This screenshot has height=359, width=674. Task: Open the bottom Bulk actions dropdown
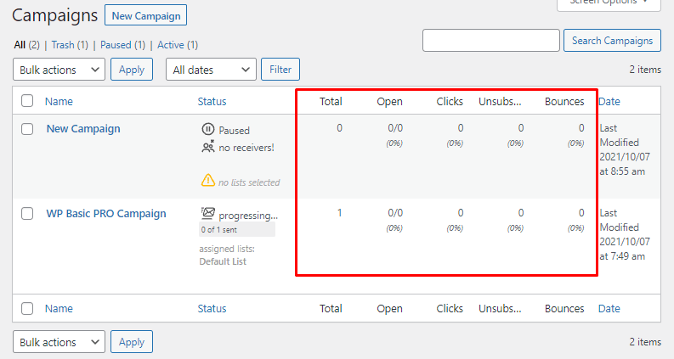tap(59, 342)
